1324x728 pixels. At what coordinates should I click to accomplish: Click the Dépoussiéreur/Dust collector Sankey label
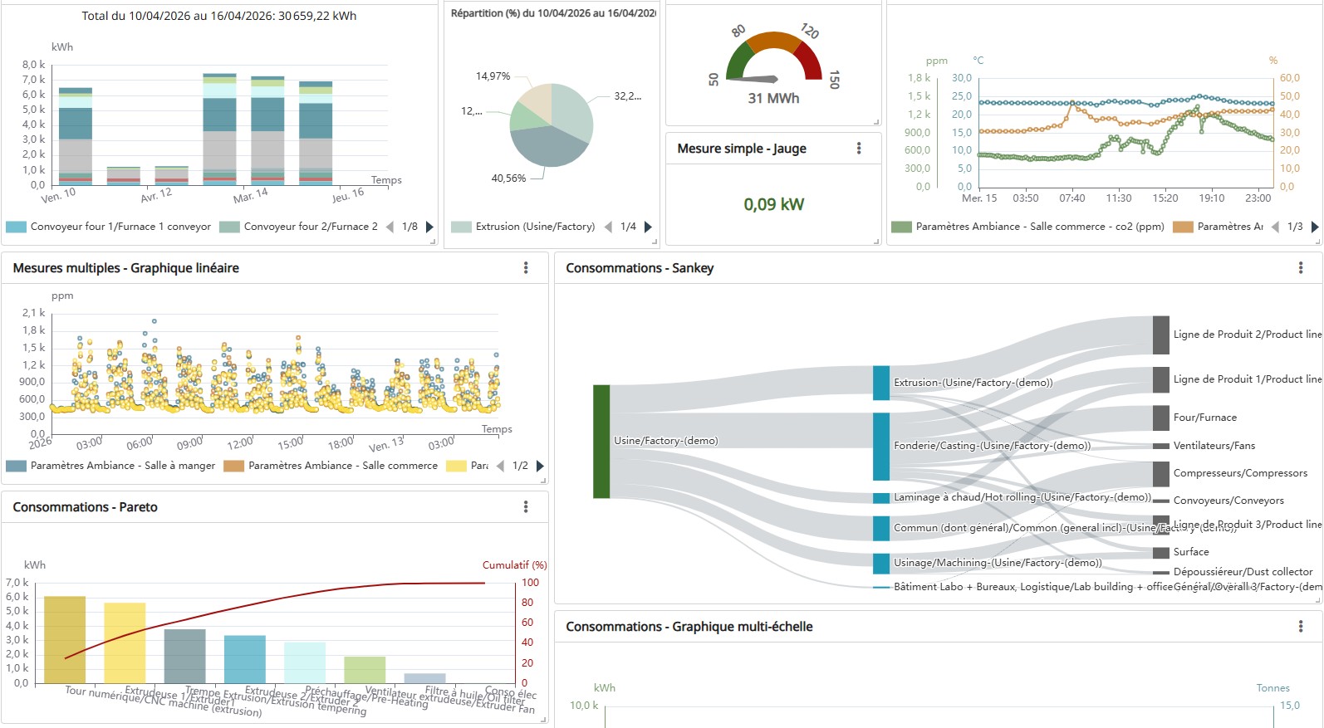point(1243,572)
